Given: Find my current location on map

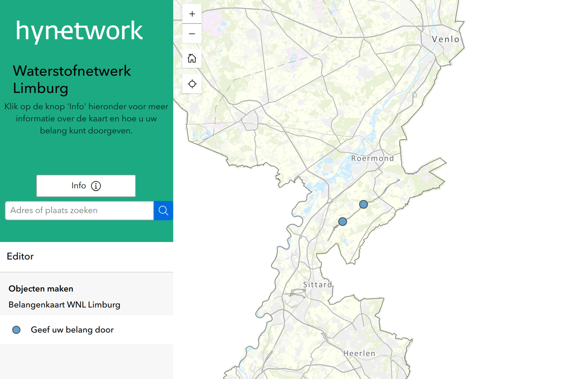Looking at the screenshot, I should 192,84.
